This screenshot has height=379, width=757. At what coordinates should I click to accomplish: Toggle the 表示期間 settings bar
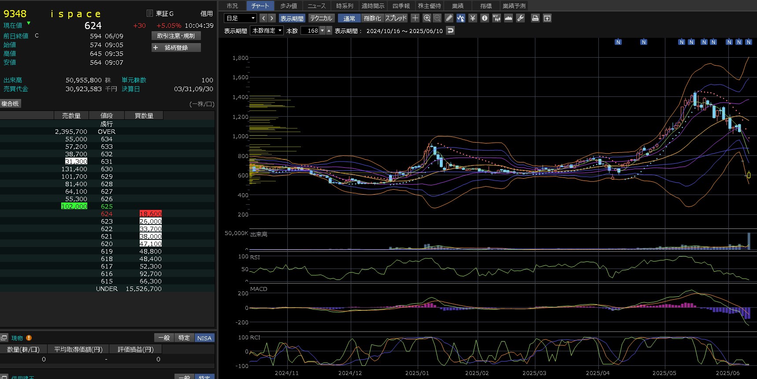tap(292, 18)
